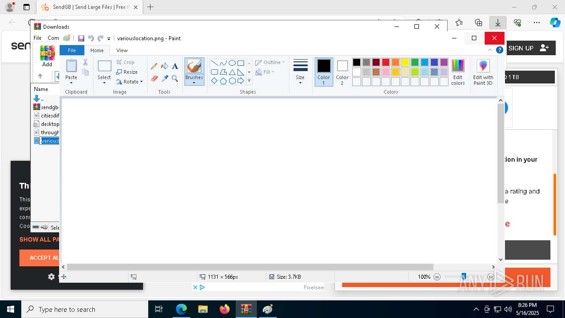
Task: Activate Color 2 selector
Action: tap(342, 72)
